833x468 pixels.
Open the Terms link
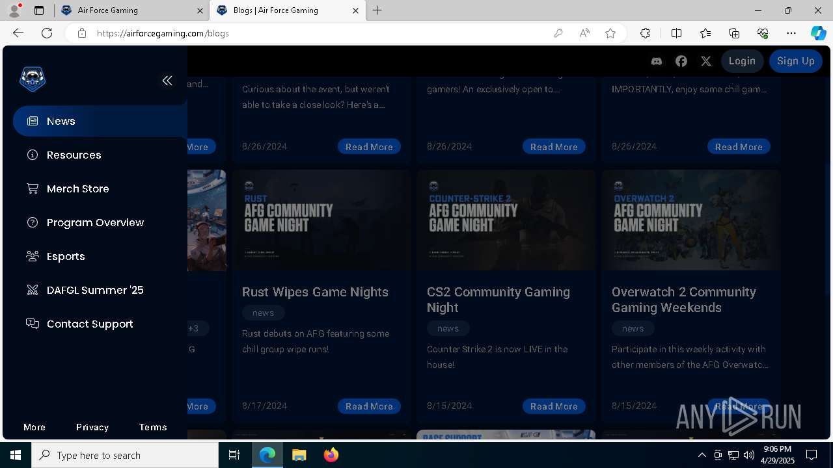[153, 427]
